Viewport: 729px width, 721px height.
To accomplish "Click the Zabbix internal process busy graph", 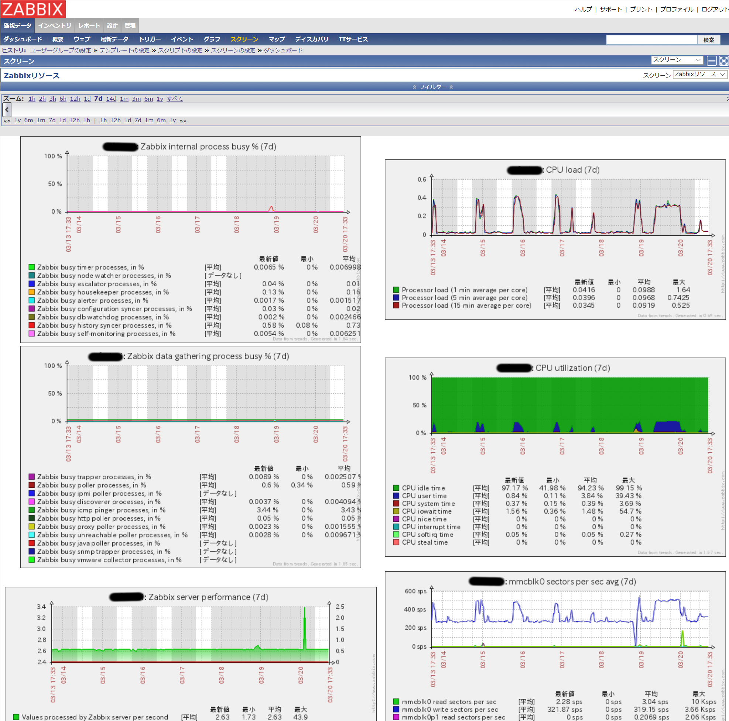I will point(191,239).
